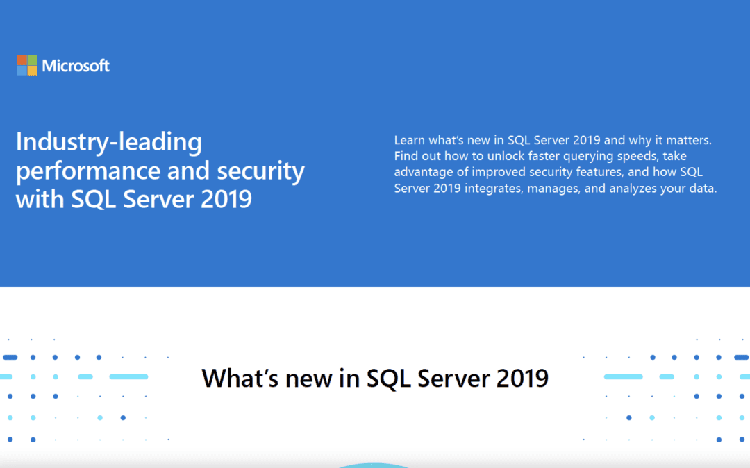The image size is (750, 468).
Task: Click the orange square in the Microsoft logo
Action: point(22,60)
